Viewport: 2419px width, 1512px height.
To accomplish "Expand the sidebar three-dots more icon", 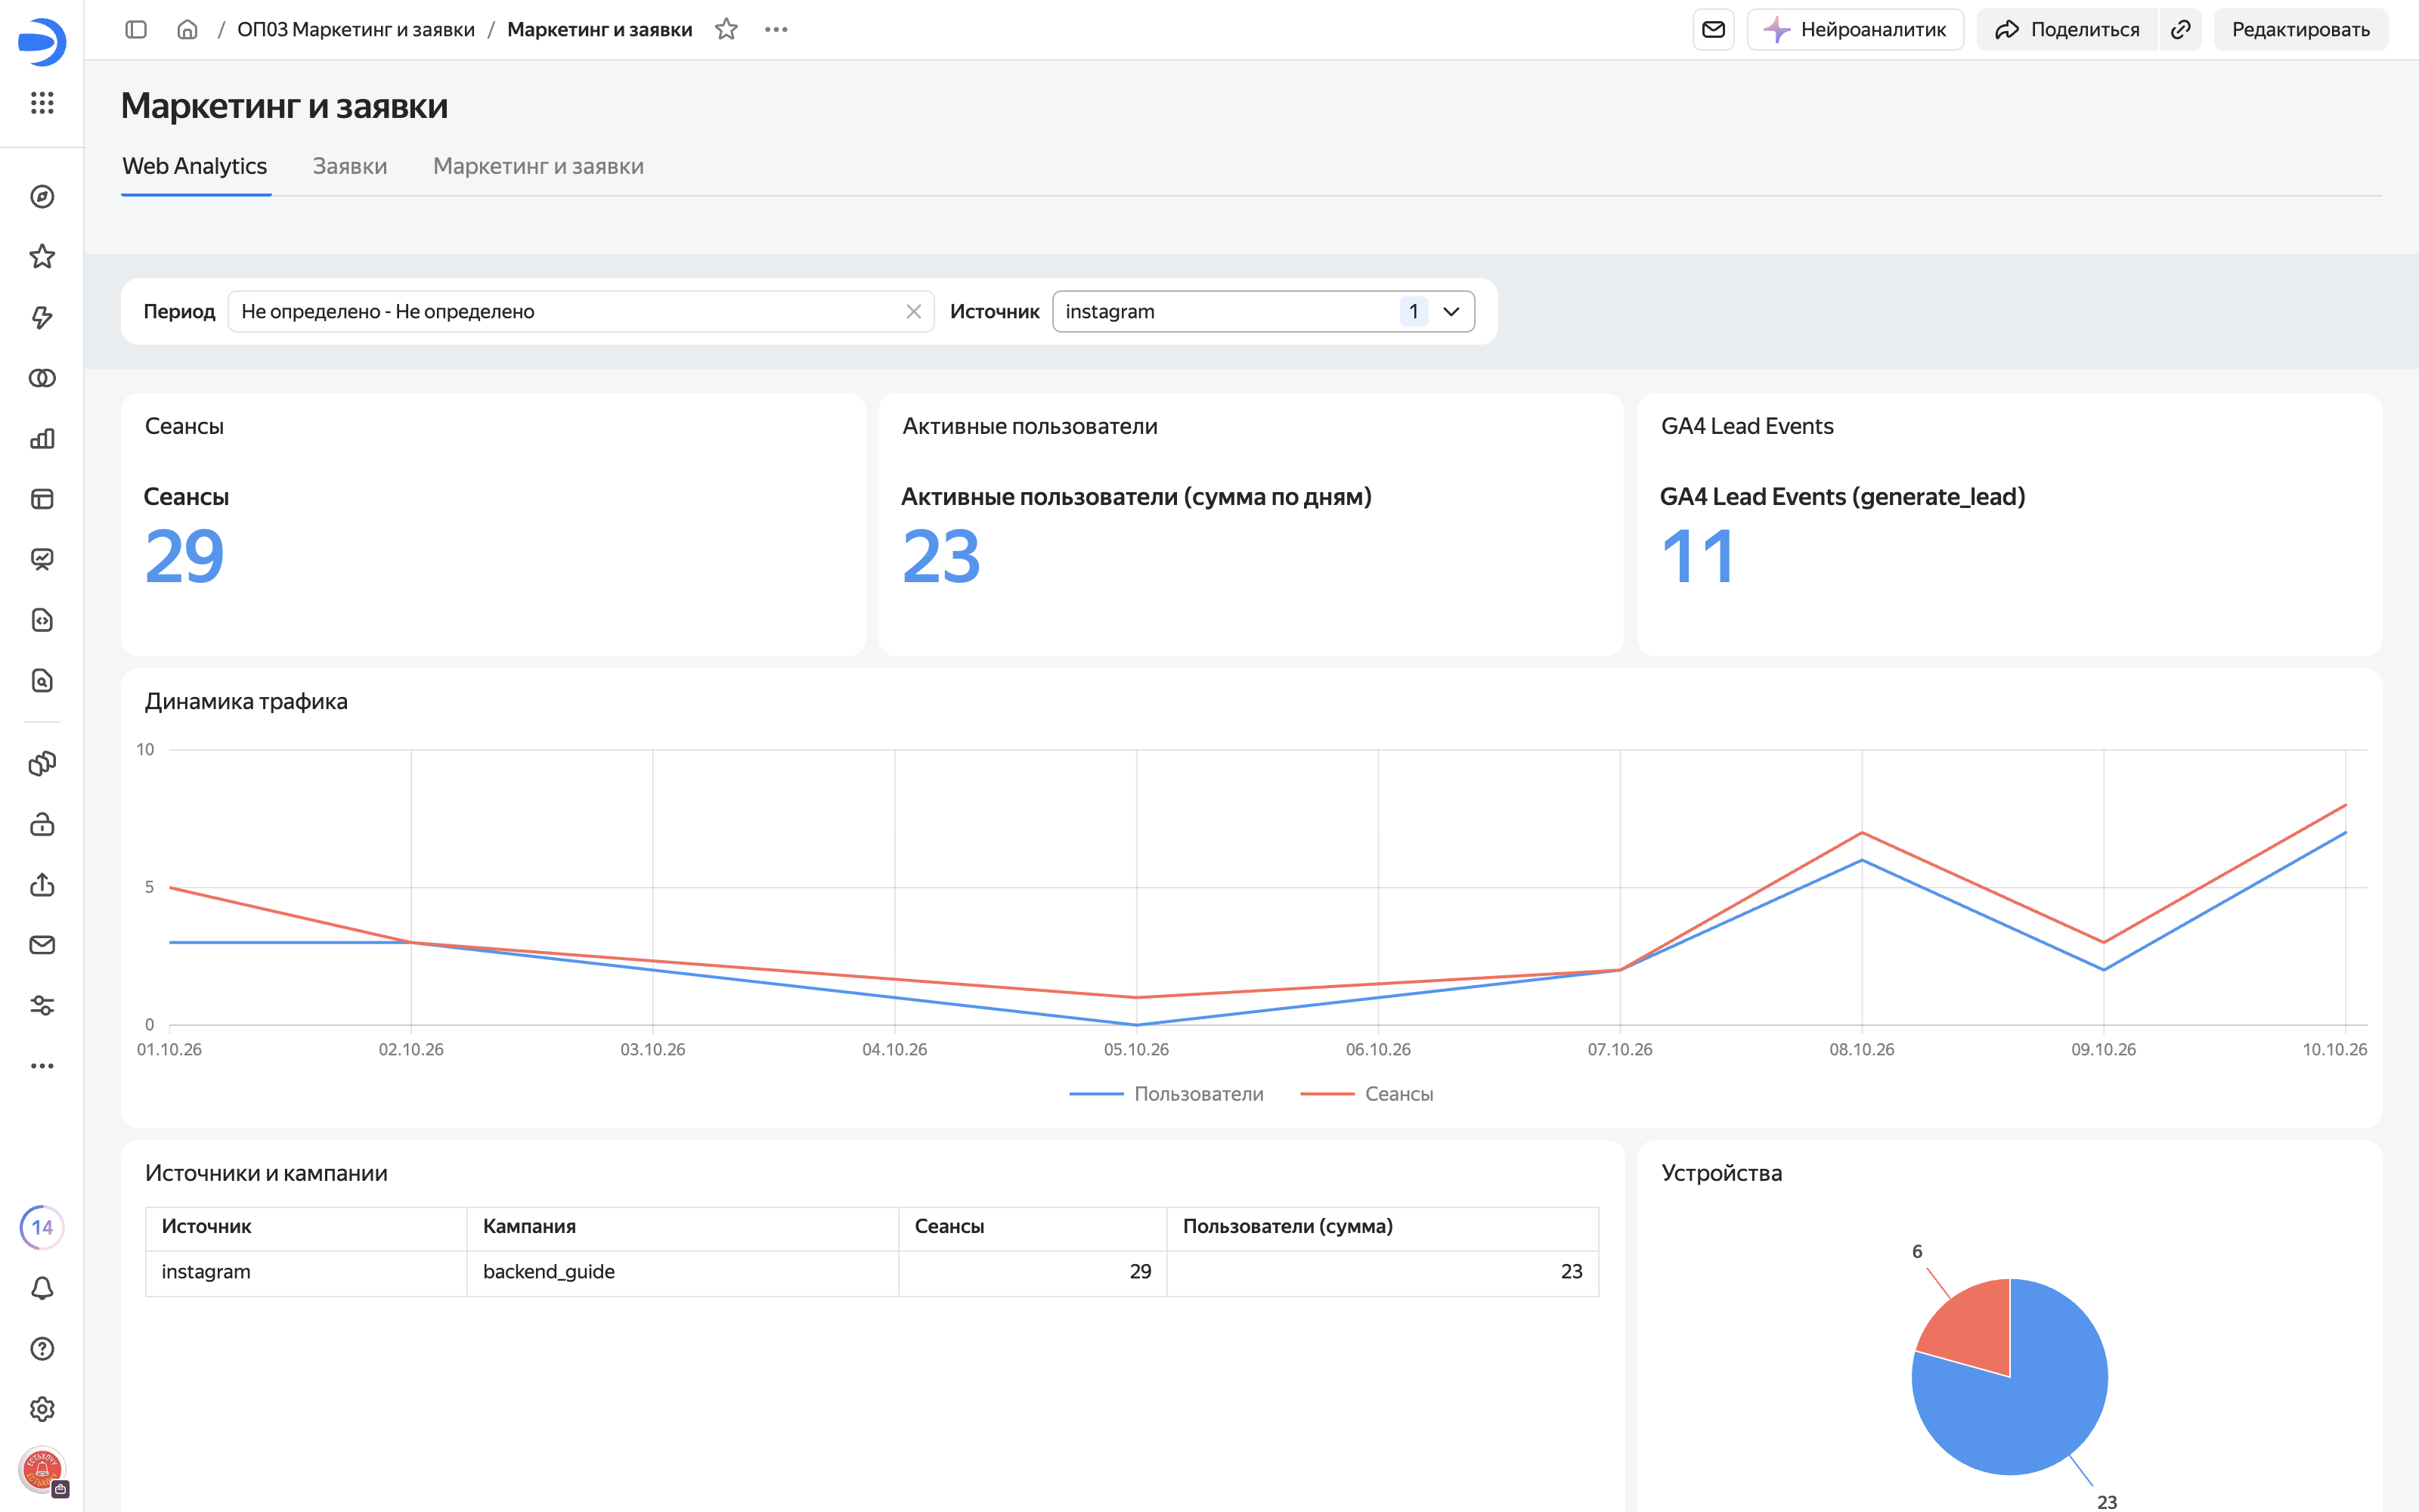I will click(x=42, y=1066).
